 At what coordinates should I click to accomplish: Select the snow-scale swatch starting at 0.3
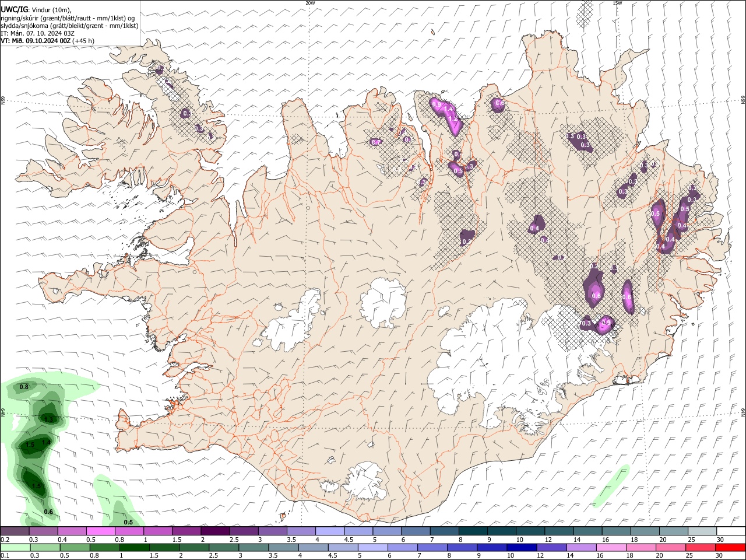click(43, 531)
